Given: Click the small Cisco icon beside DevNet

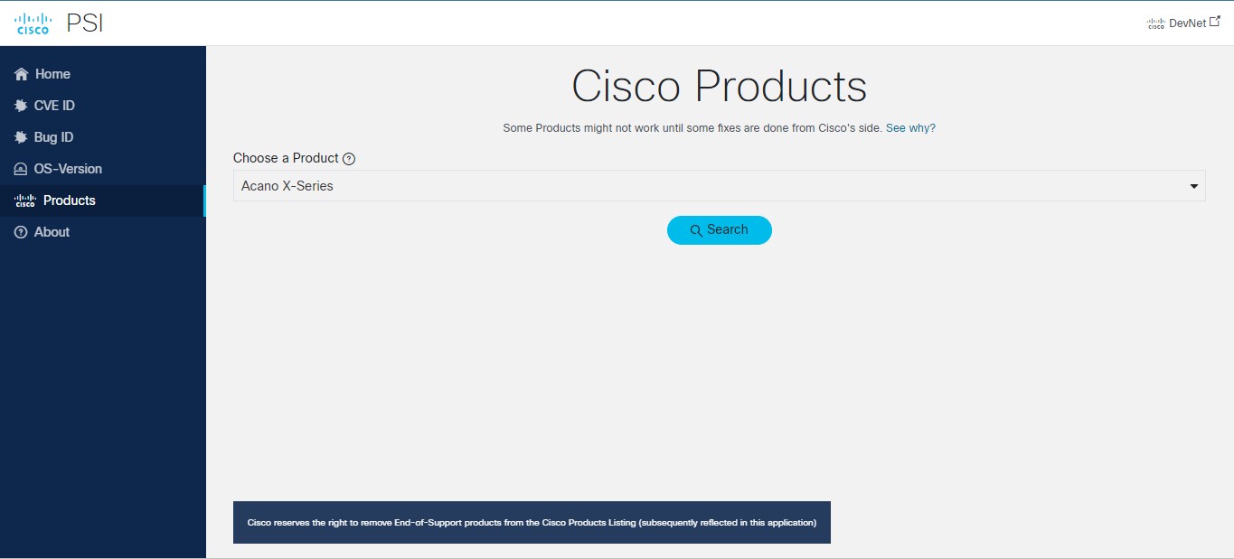Looking at the screenshot, I should (1155, 23).
